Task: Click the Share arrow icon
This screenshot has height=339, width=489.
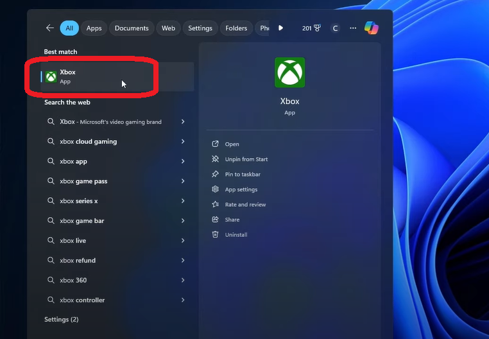Action: pos(215,220)
